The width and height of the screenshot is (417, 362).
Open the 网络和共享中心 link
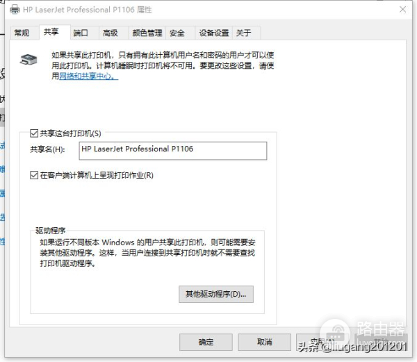click(88, 76)
